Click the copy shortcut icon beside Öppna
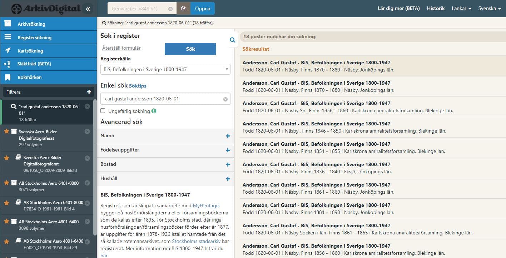Viewport: 506px width, 258px height. (183, 9)
